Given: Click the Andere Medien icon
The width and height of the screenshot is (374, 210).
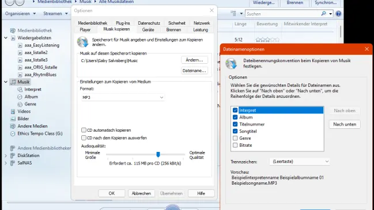Looking at the screenshot, I should (x=13, y=126).
